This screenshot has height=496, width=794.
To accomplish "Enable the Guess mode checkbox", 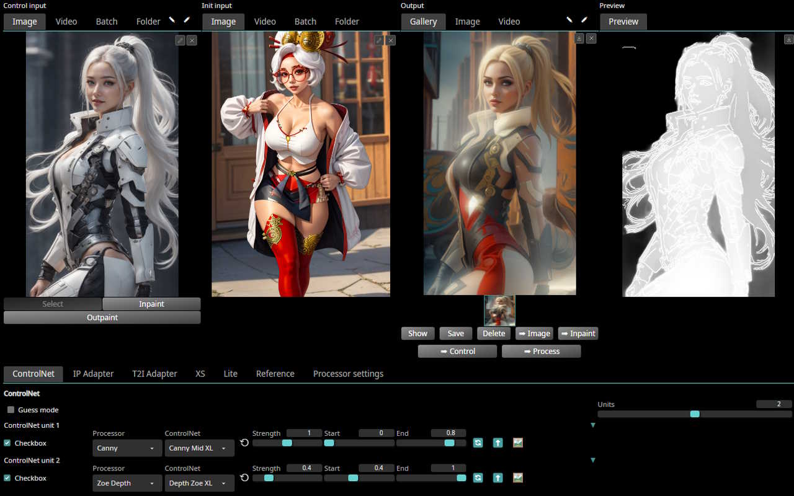I will (11, 410).
